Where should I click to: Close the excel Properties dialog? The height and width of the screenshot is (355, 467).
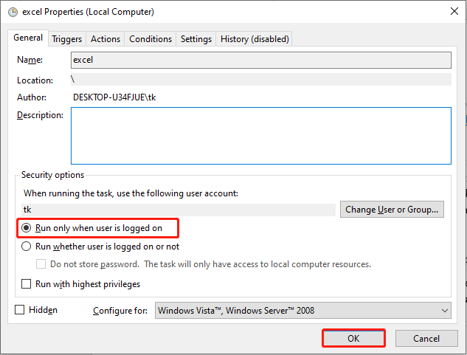[x=454, y=11]
